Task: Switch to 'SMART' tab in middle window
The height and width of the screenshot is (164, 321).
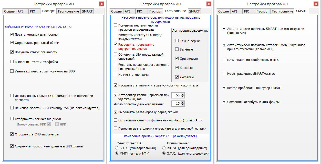Action: coord(194,11)
